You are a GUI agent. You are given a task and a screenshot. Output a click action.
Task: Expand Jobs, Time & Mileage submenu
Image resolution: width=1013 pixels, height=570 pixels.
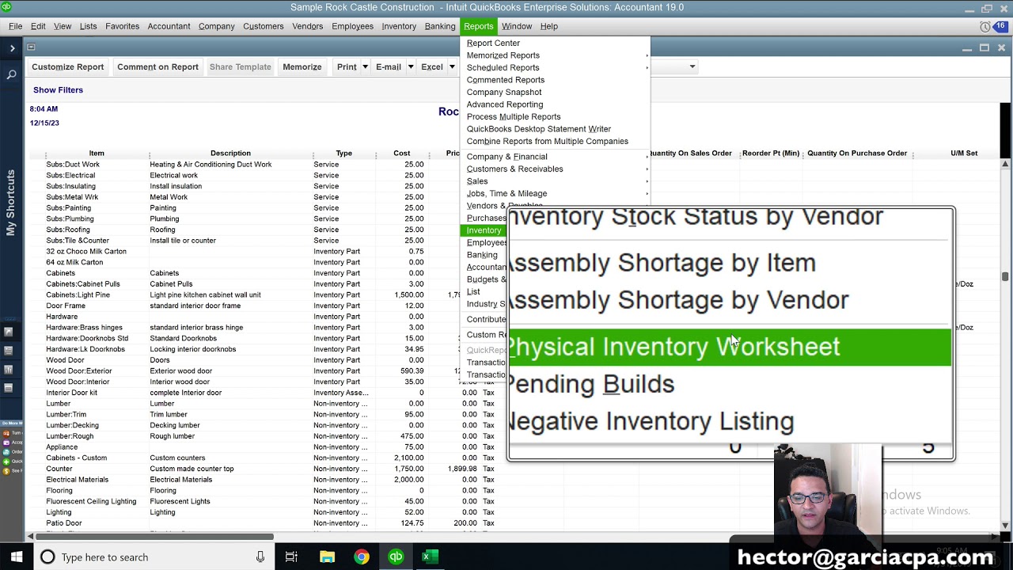click(554, 193)
